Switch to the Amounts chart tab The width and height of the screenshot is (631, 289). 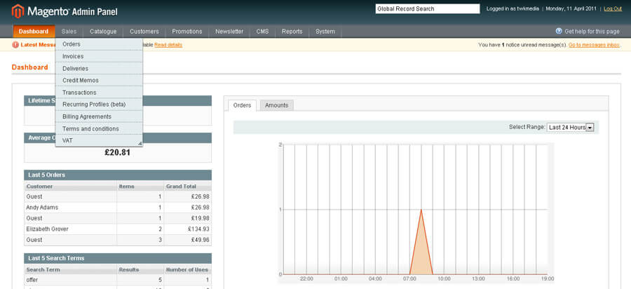point(277,105)
